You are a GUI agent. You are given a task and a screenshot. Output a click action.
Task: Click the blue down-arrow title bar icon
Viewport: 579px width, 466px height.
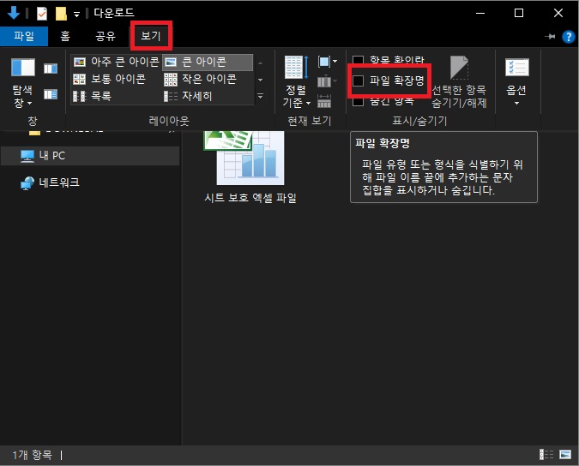point(14,13)
